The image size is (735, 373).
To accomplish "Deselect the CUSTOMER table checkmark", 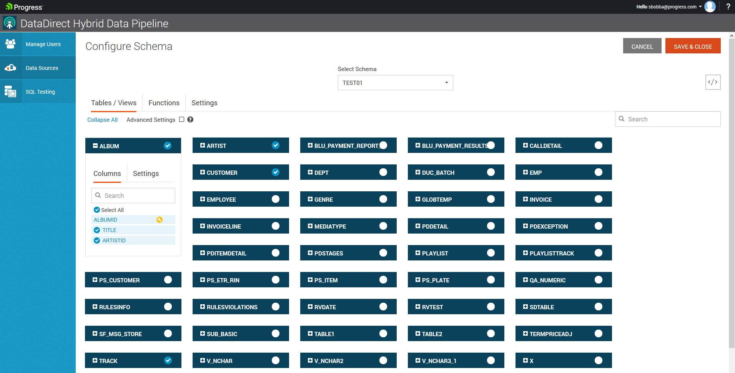I will click(x=276, y=172).
